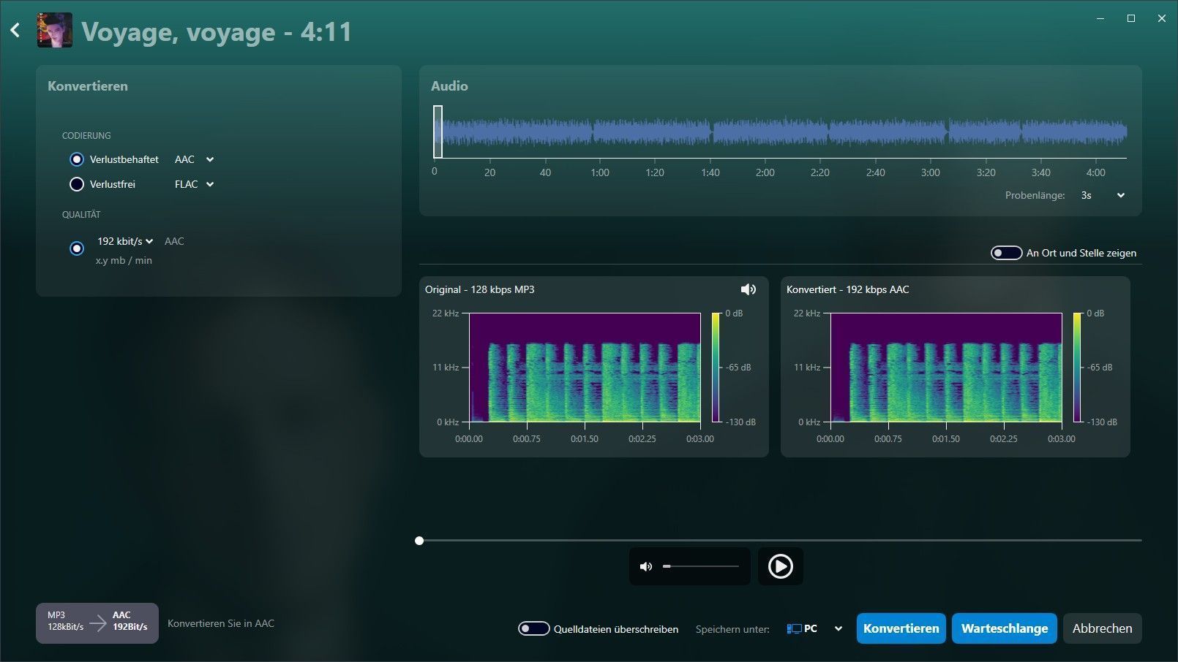Open the AAC codec dropdown
This screenshot has height=662, width=1178.
point(194,159)
